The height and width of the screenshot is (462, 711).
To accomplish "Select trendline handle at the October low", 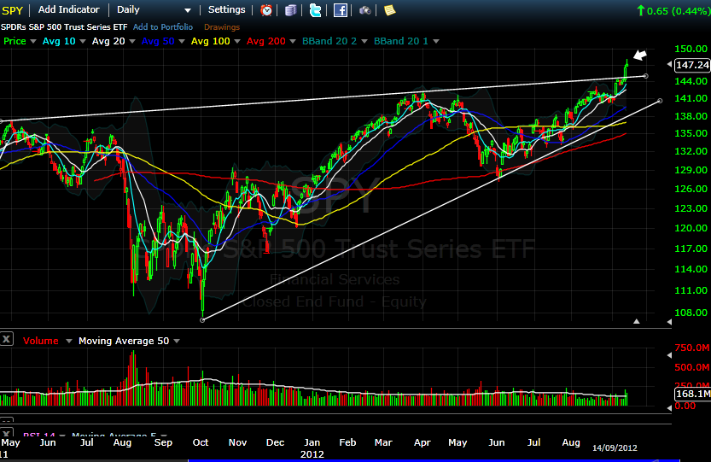I will 202,320.
